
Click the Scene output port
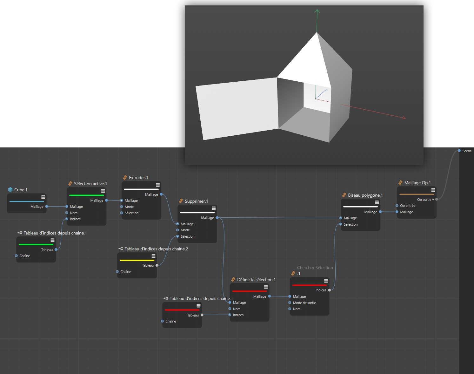[459, 151]
